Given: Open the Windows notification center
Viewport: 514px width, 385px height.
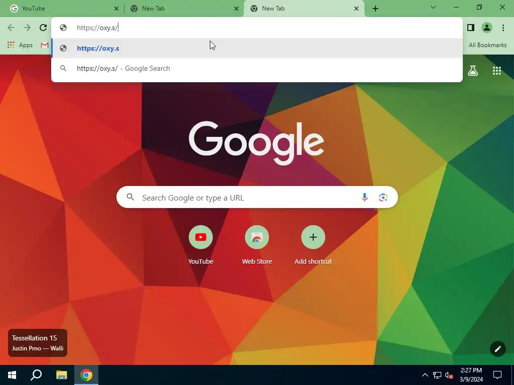Looking at the screenshot, I should tap(497, 375).
